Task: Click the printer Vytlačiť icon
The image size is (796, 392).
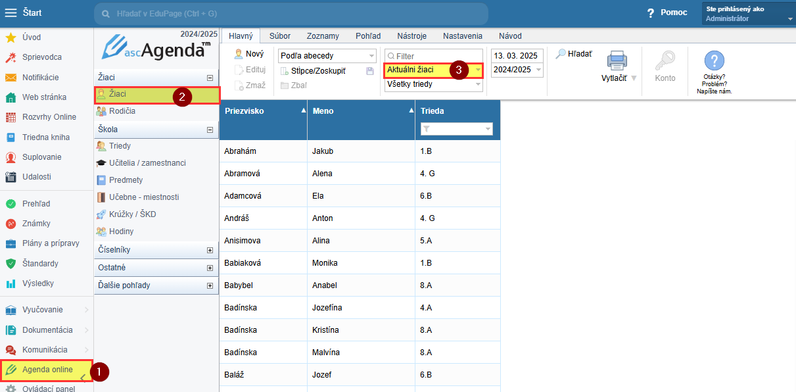Action: click(617, 61)
